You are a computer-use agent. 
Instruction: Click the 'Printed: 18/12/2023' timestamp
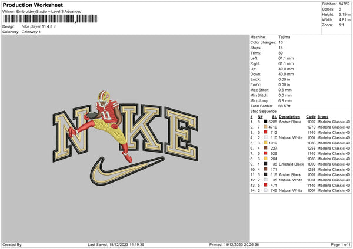pos(234,245)
